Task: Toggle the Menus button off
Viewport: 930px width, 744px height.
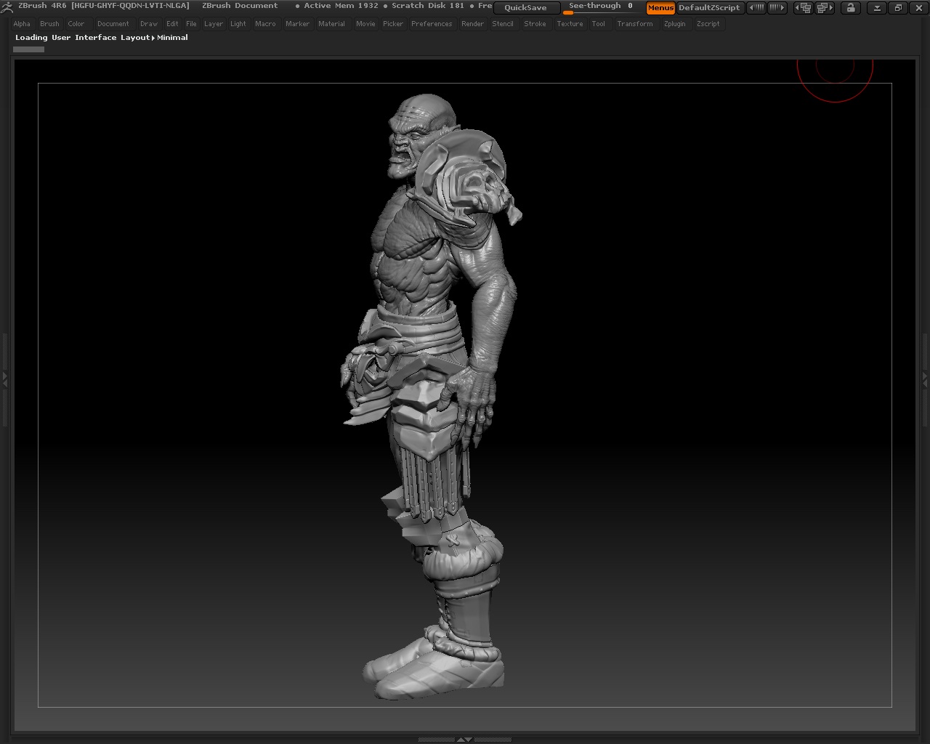Action: click(x=660, y=8)
